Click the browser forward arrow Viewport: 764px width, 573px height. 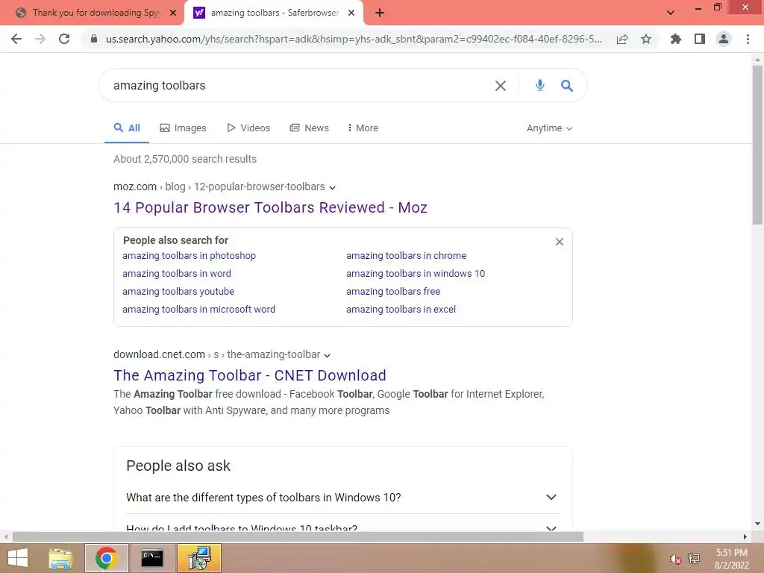pos(40,39)
